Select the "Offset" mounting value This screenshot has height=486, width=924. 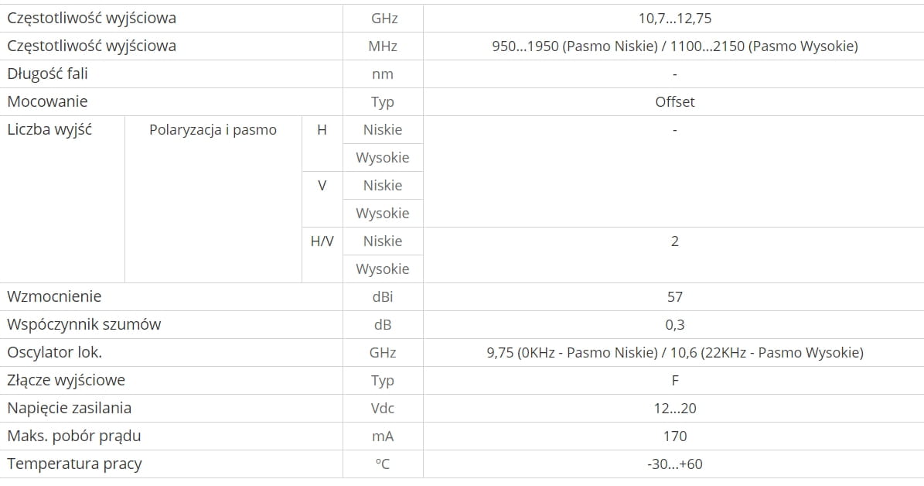[x=674, y=101]
